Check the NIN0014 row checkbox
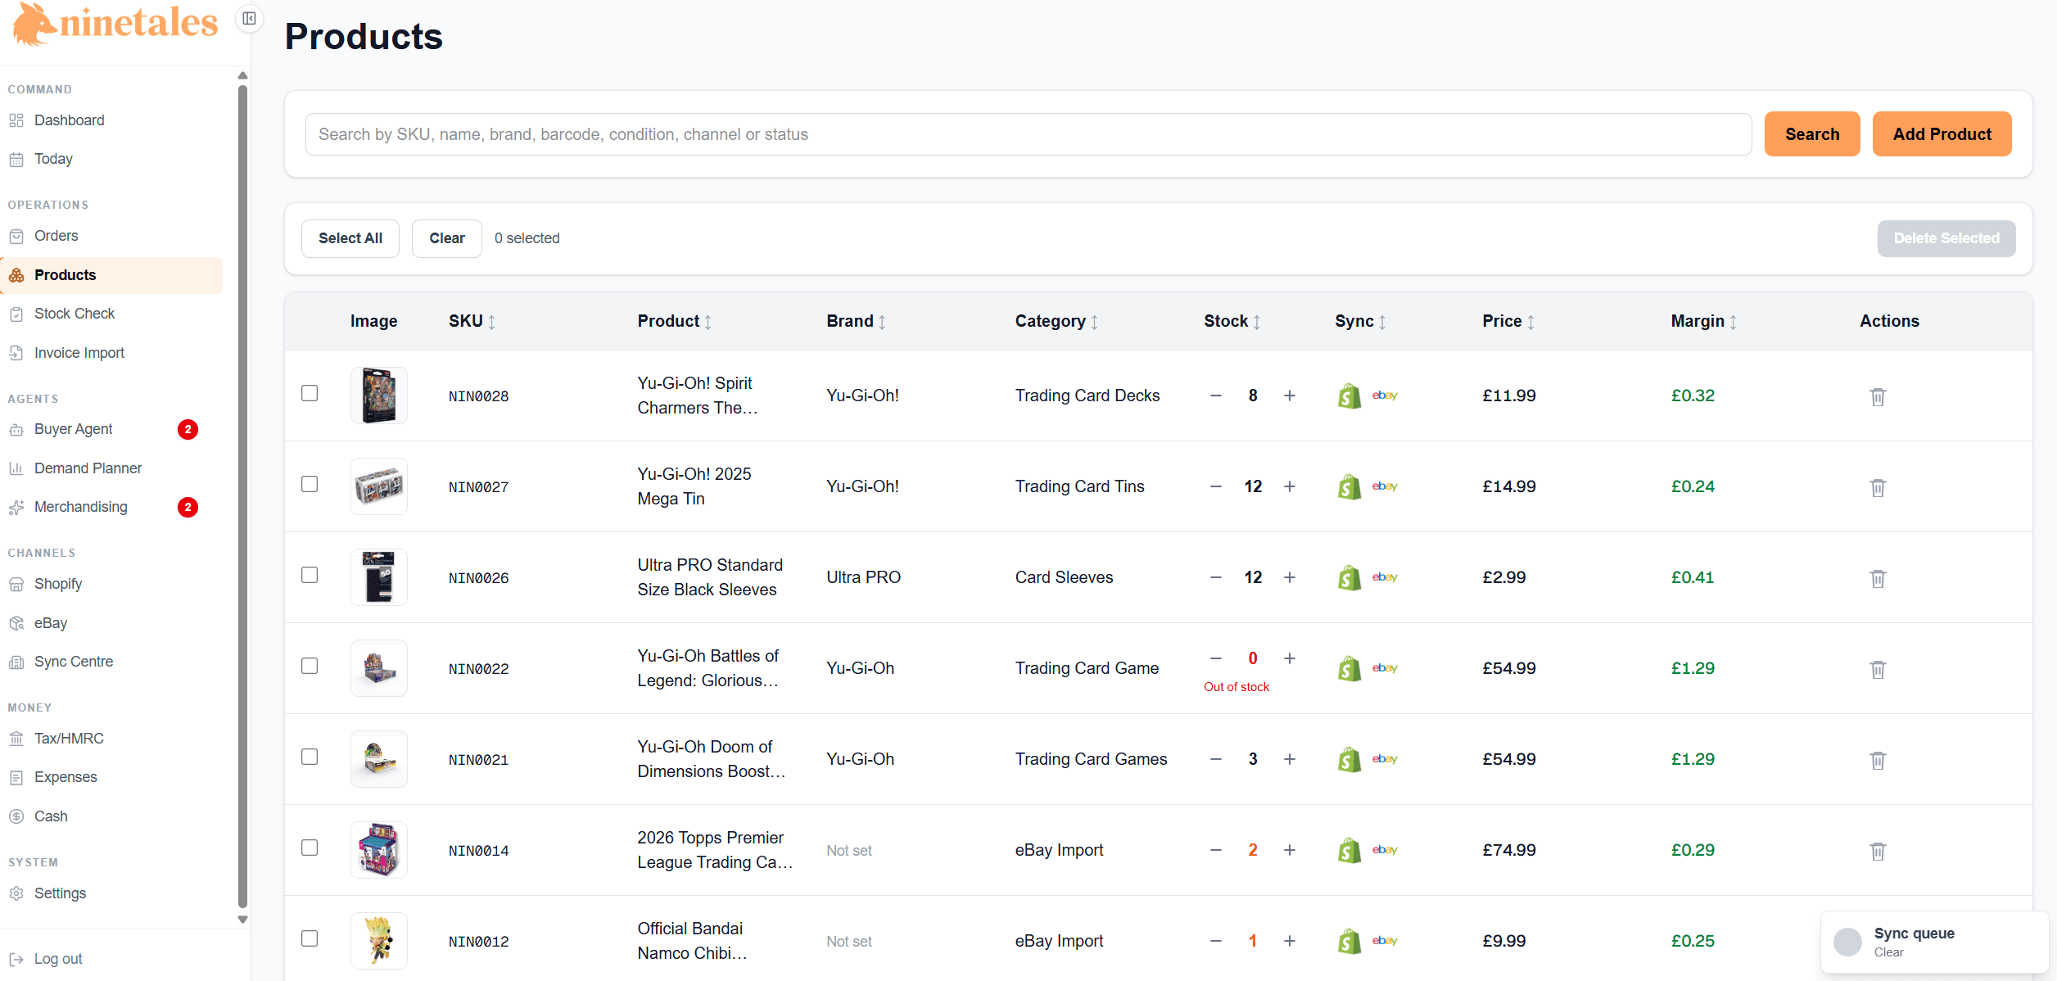This screenshot has width=2057, height=981. (x=310, y=848)
